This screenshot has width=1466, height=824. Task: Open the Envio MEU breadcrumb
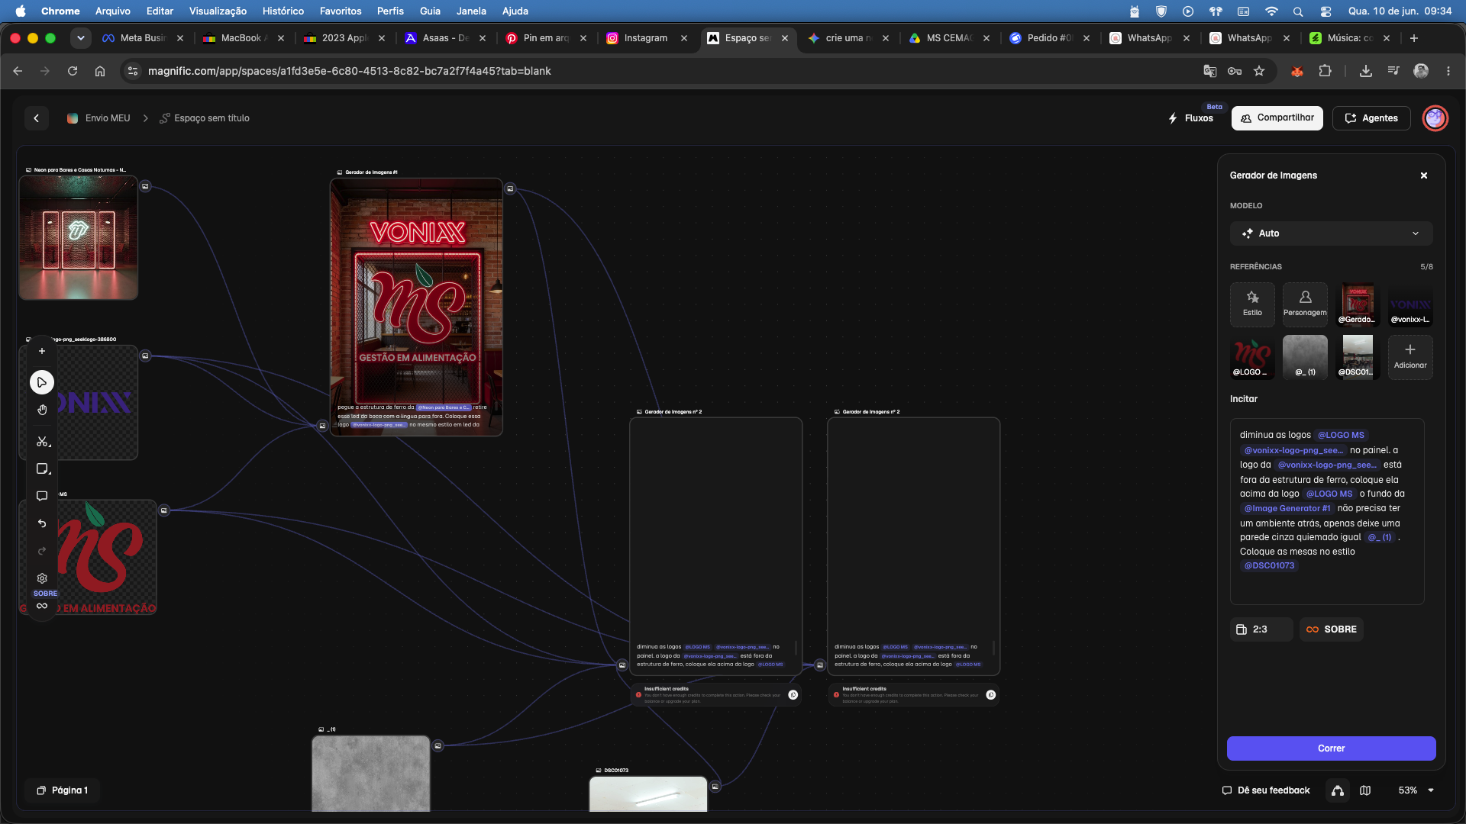pyautogui.click(x=98, y=118)
